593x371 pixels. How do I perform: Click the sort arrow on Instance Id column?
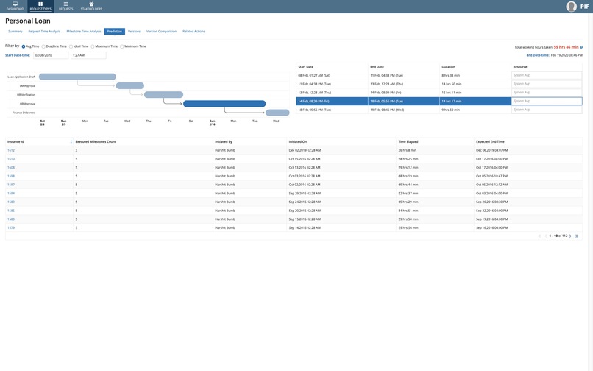[71, 141]
